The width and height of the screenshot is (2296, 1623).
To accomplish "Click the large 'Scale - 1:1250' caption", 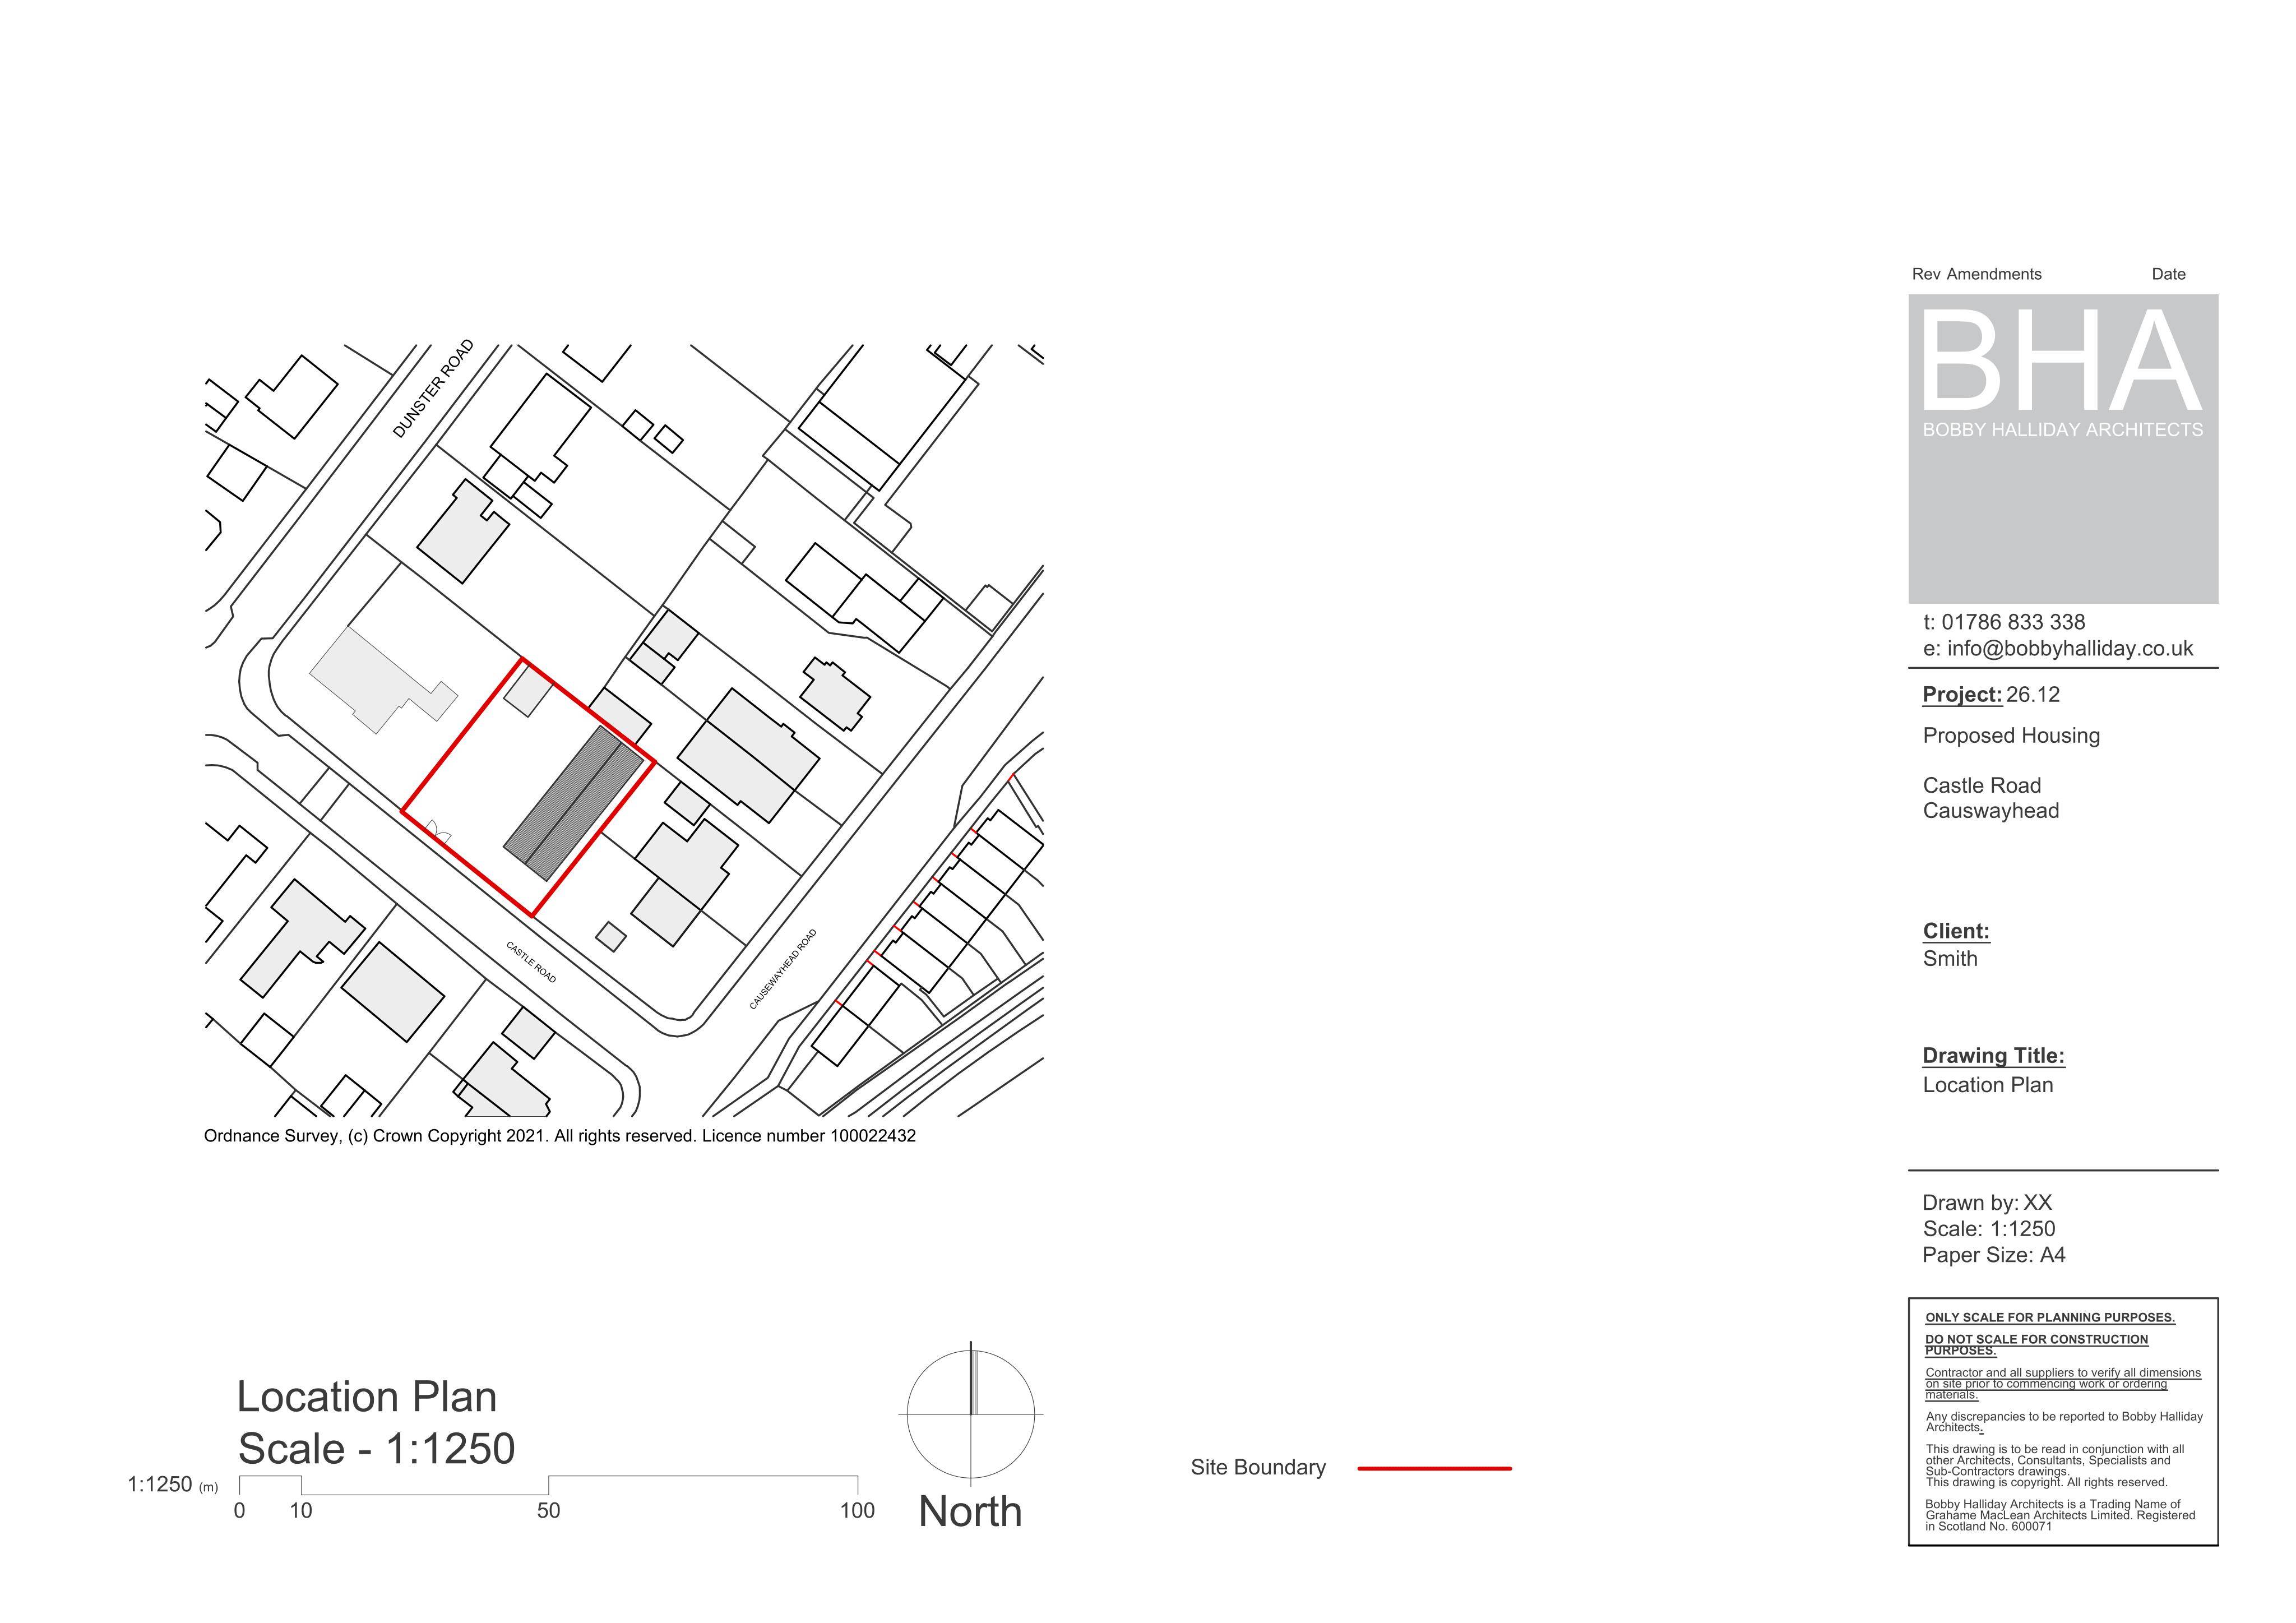I will 376,1448.
